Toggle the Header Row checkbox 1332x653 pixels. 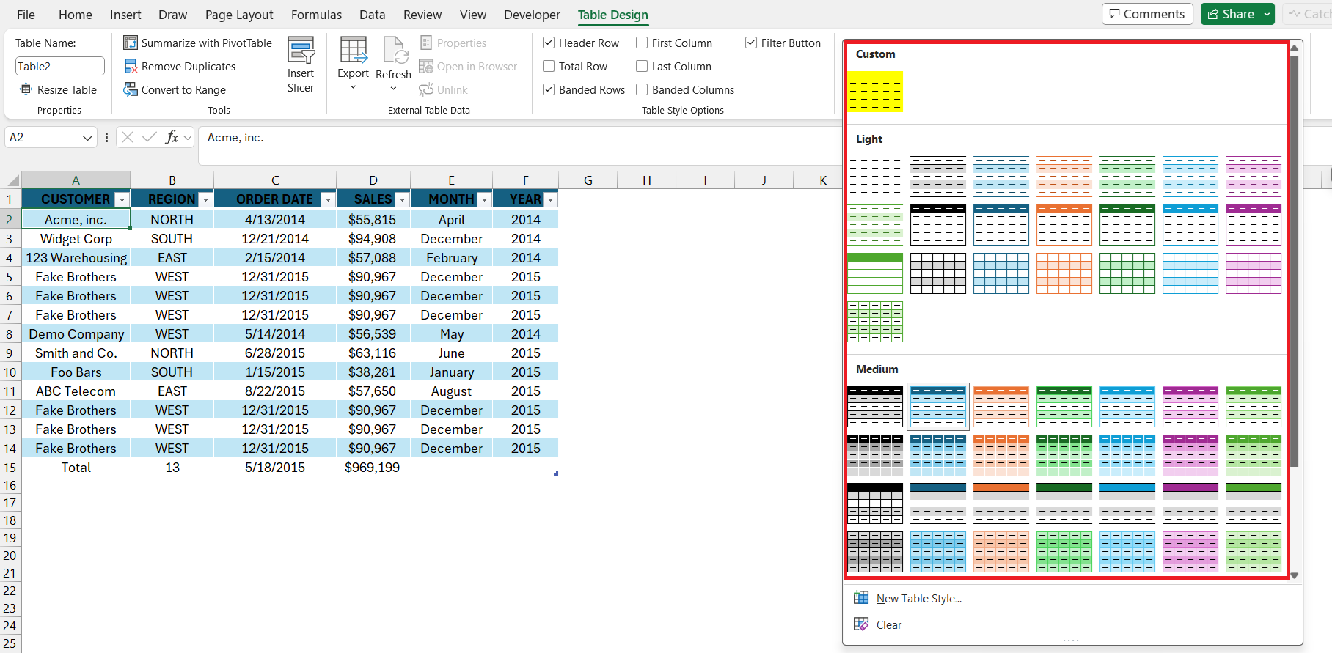click(549, 43)
